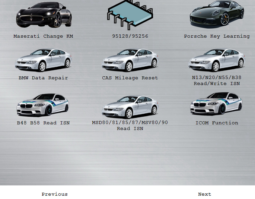Select the MSD80/81/85/87/MSV80/90 Read ISN car icon
The width and height of the screenshot is (255, 199).
[x=130, y=107]
